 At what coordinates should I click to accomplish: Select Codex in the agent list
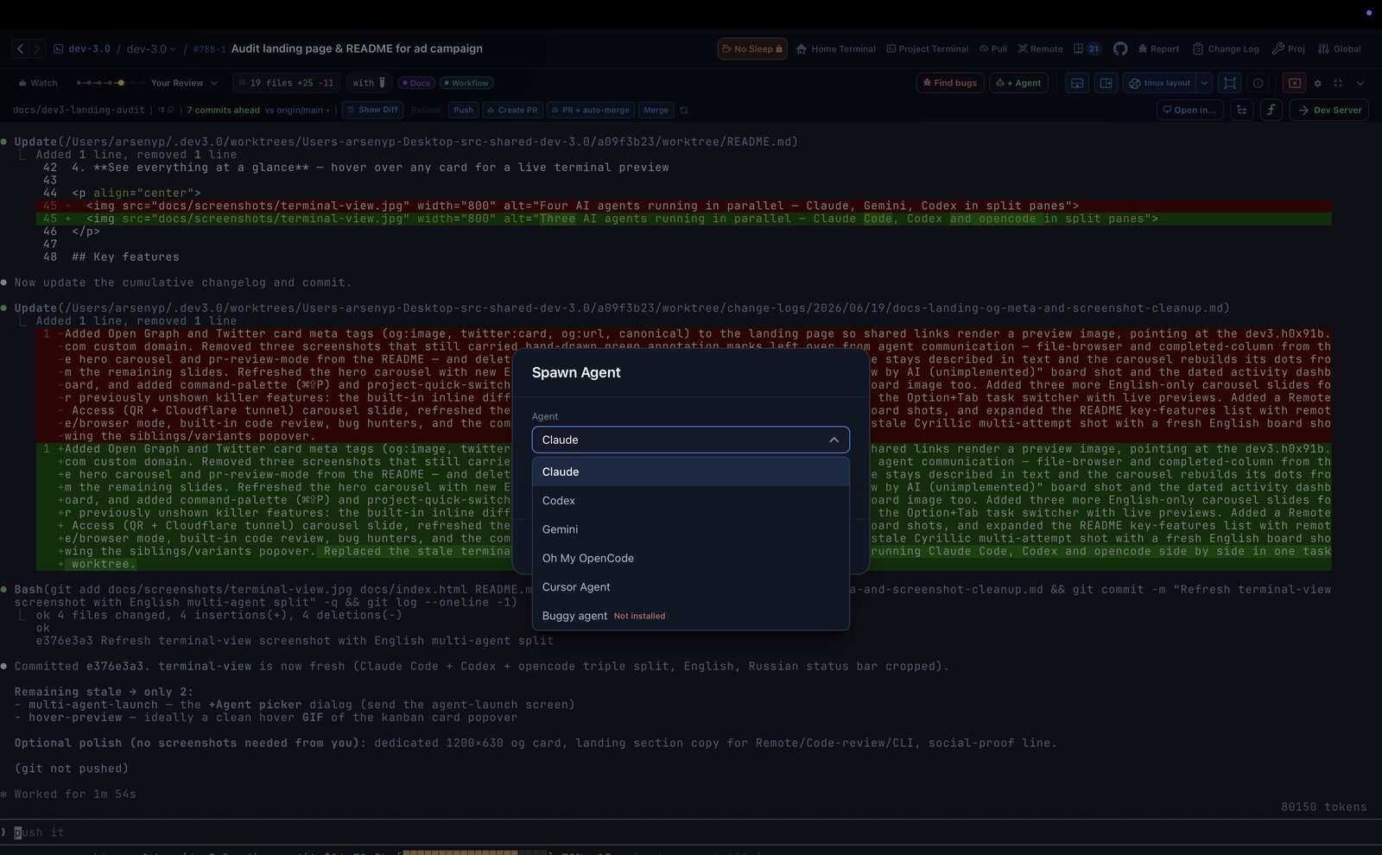[690, 500]
